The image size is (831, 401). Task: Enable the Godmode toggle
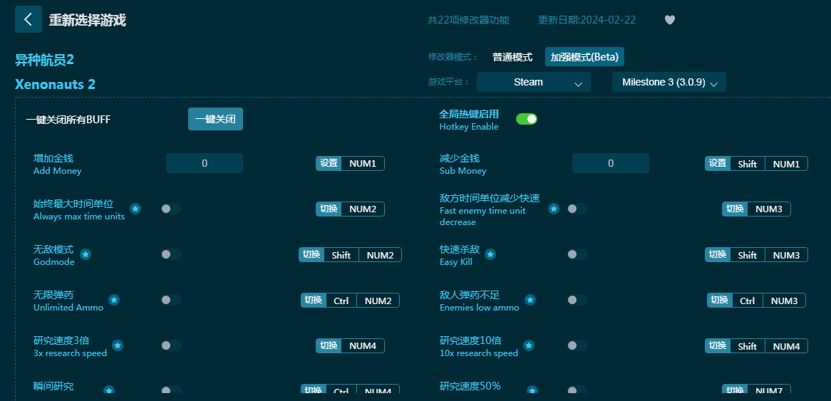171,254
